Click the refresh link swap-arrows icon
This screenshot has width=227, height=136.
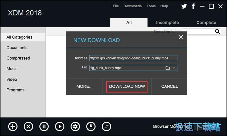[x=107, y=127]
